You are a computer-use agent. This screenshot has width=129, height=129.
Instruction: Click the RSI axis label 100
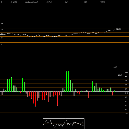click(2, 23)
